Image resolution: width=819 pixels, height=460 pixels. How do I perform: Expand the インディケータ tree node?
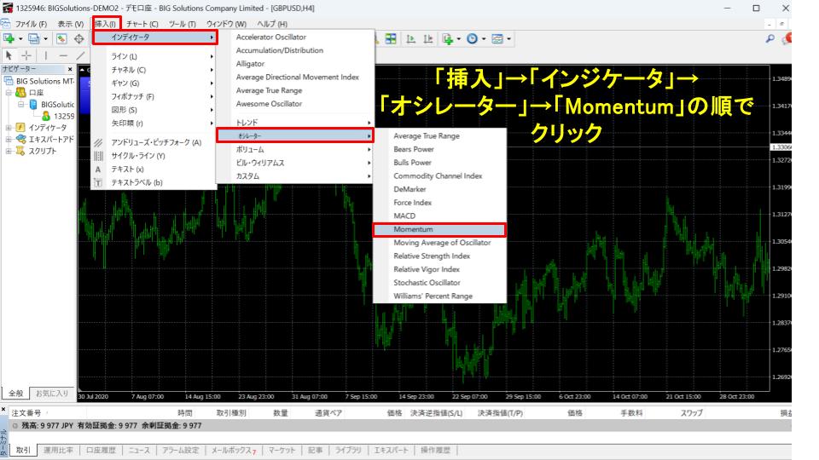pos(8,128)
